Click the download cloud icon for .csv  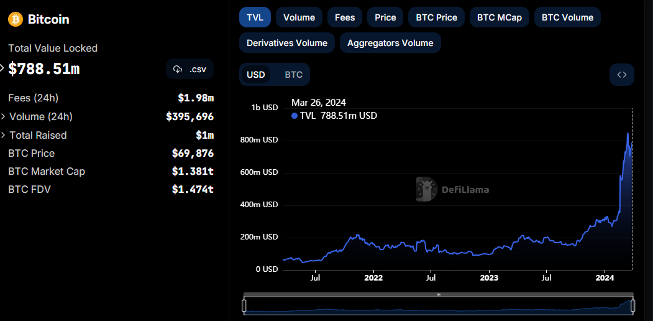[178, 69]
